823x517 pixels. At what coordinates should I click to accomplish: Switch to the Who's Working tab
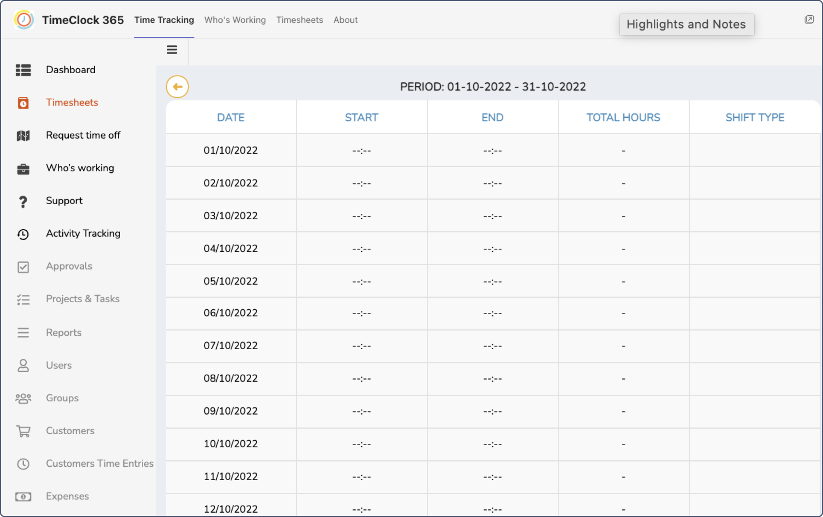pos(235,20)
